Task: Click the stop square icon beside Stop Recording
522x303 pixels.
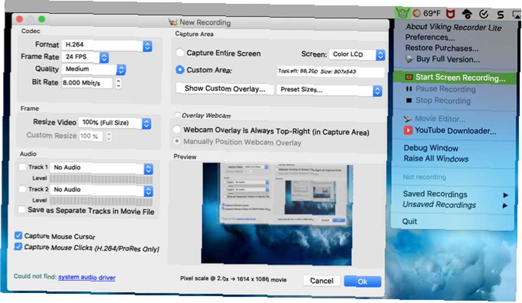Action: [x=409, y=100]
